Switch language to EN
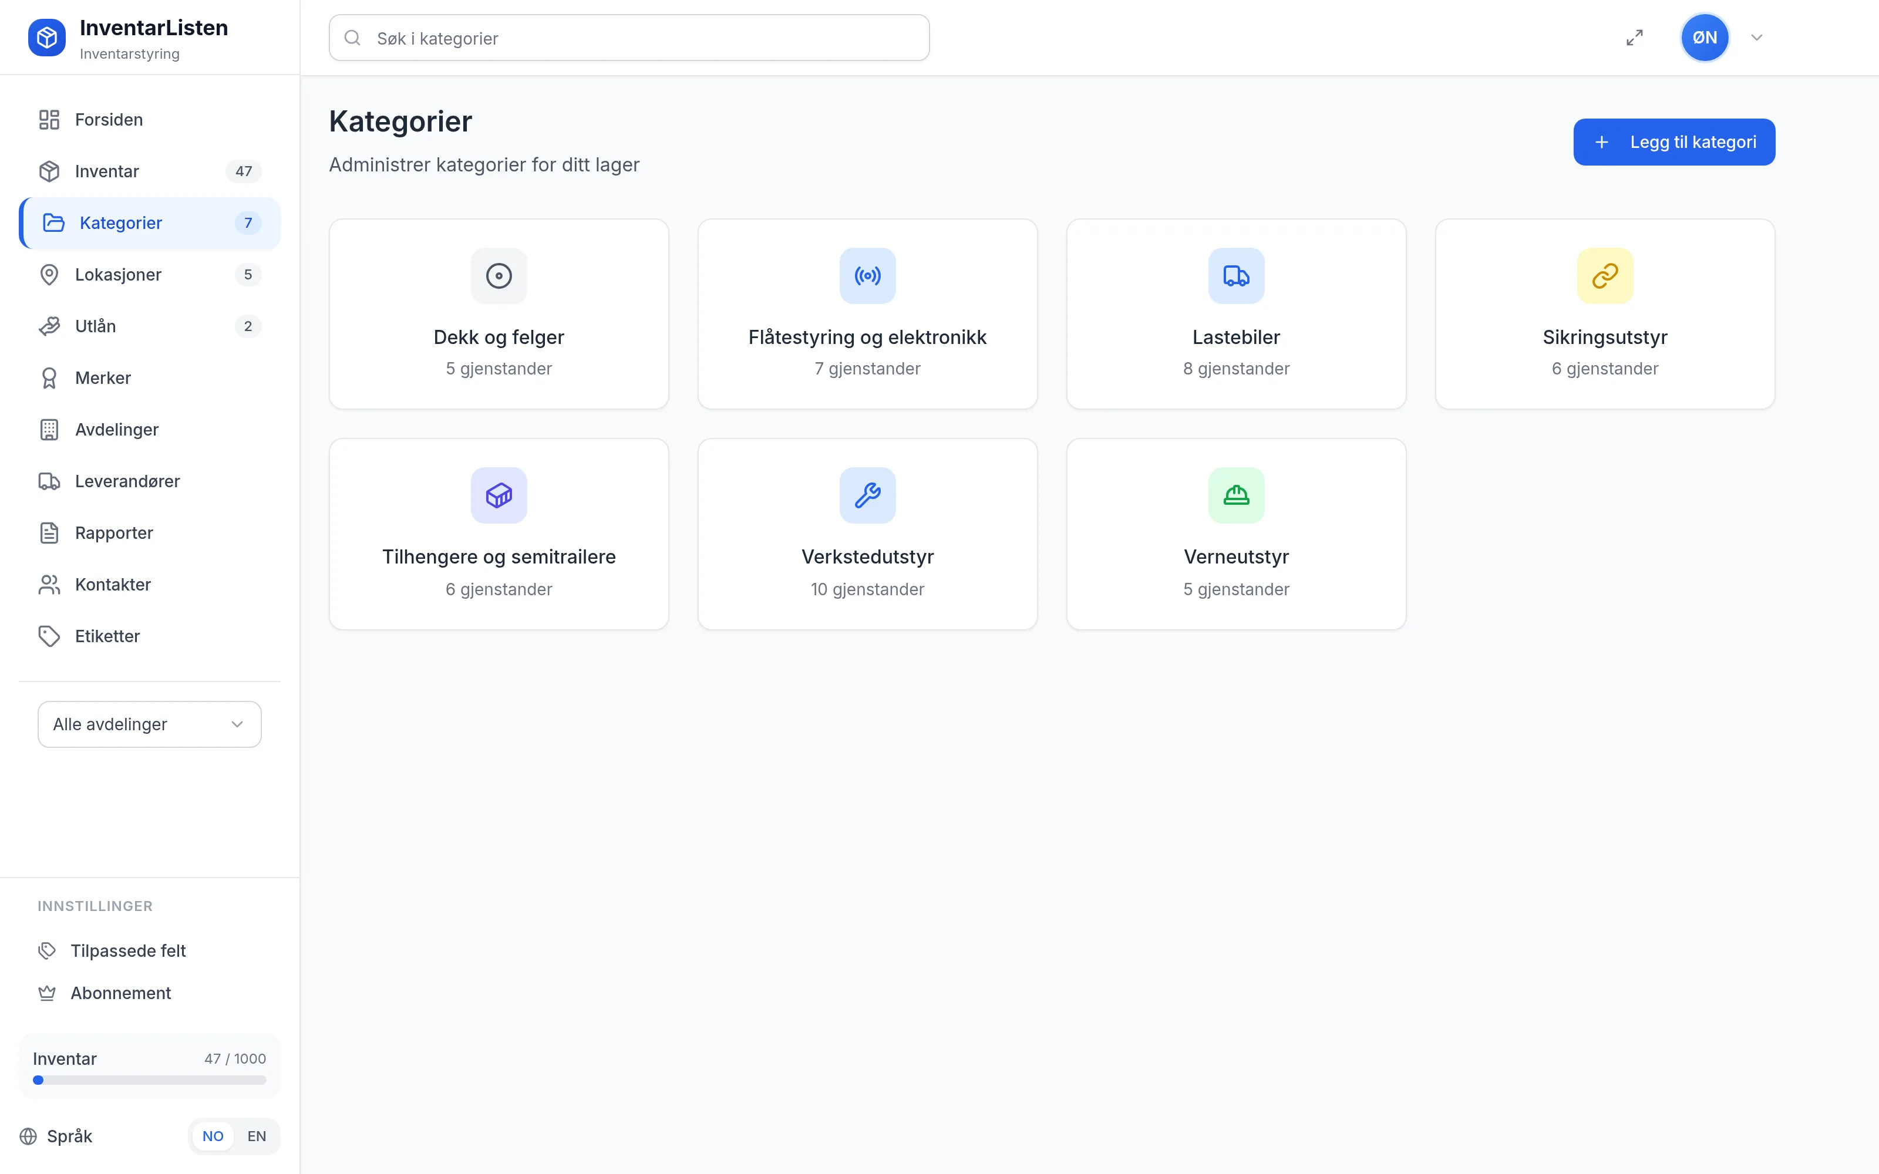 (256, 1136)
